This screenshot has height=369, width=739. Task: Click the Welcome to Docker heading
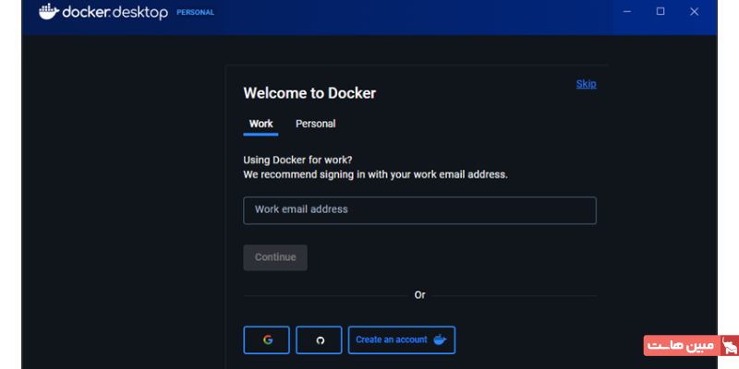click(x=309, y=93)
